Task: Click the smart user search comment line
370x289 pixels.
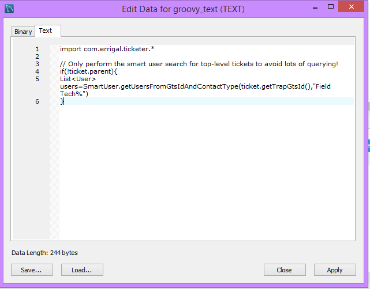Action: coord(199,64)
